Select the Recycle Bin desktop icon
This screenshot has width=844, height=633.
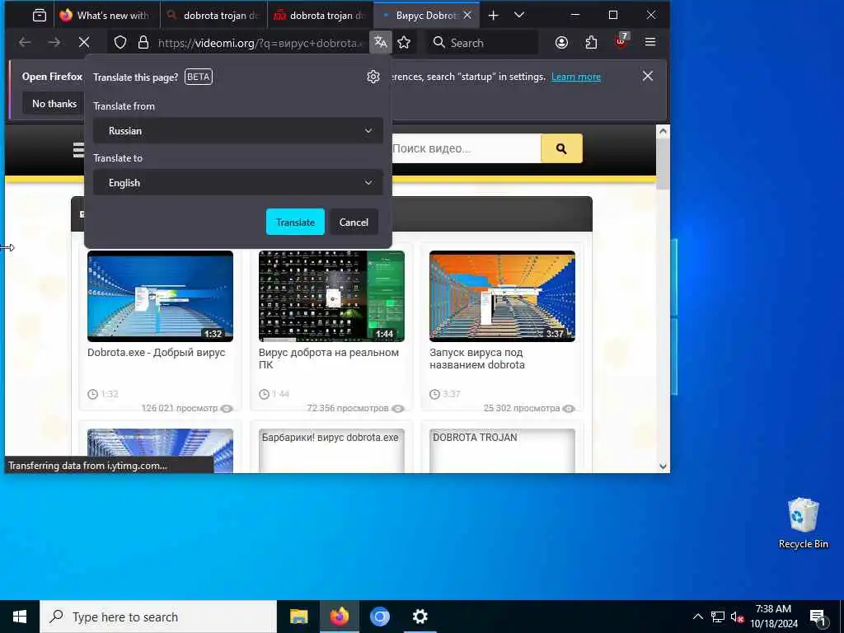pos(803,523)
